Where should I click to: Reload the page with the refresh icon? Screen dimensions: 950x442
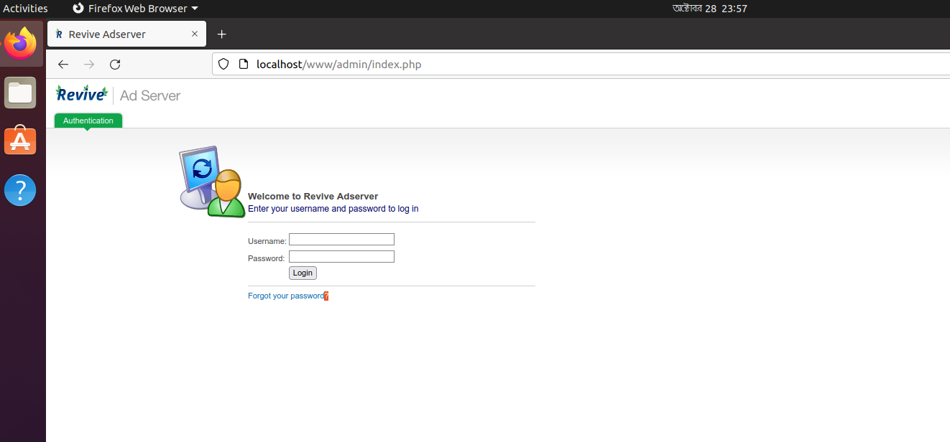(x=115, y=64)
